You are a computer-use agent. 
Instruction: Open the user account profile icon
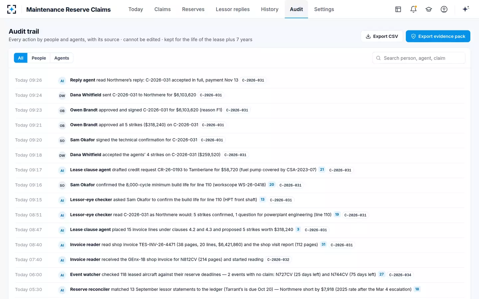pos(444,9)
